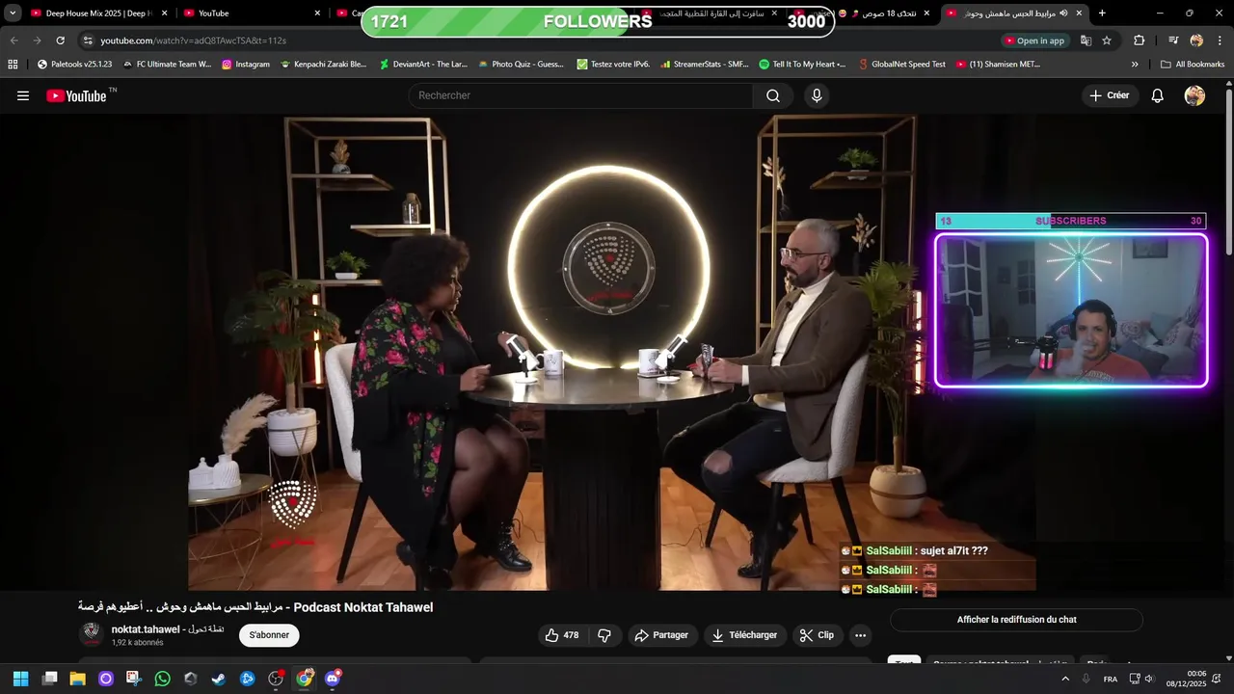This screenshot has width=1234, height=694.
Task: Click the magnifier search button next to Rechercher
Action: 773,95
